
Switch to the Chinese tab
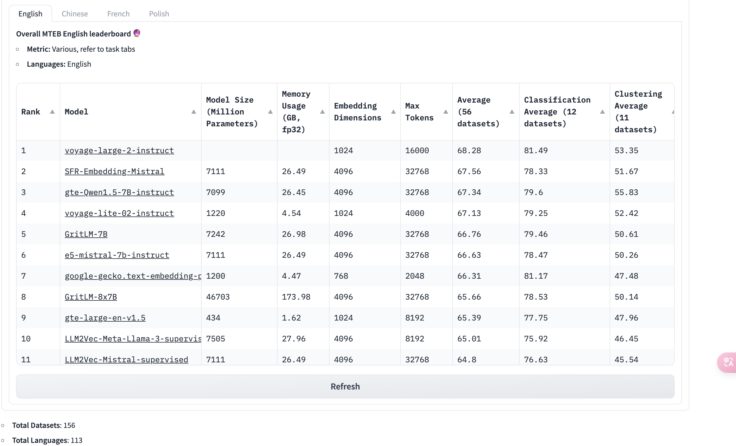tap(75, 14)
